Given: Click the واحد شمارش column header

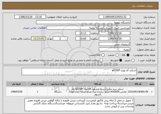Looking at the screenshot, I should pyautogui.click(x=58, y=84).
